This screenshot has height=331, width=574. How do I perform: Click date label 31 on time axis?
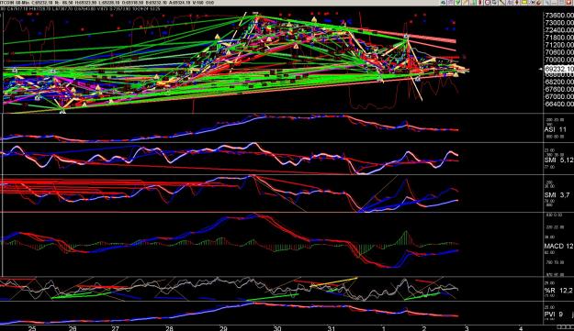coord(331,328)
